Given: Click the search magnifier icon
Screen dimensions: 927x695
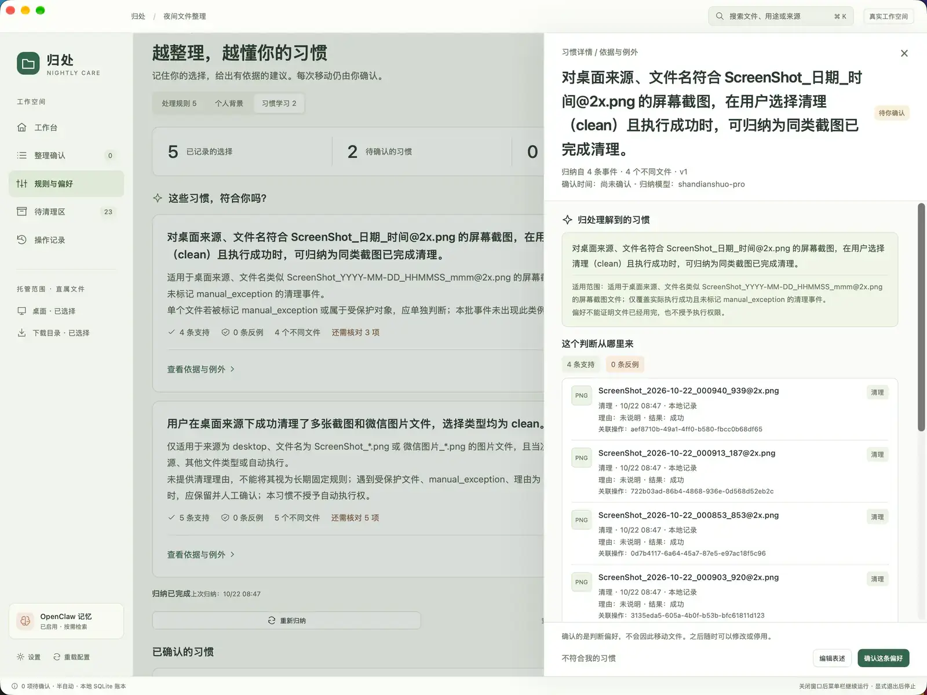Looking at the screenshot, I should click(720, 16).
